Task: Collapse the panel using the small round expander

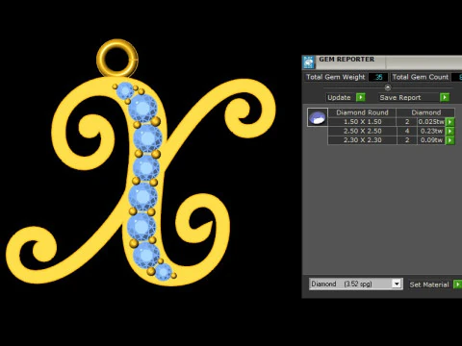Action: (388, 87)
